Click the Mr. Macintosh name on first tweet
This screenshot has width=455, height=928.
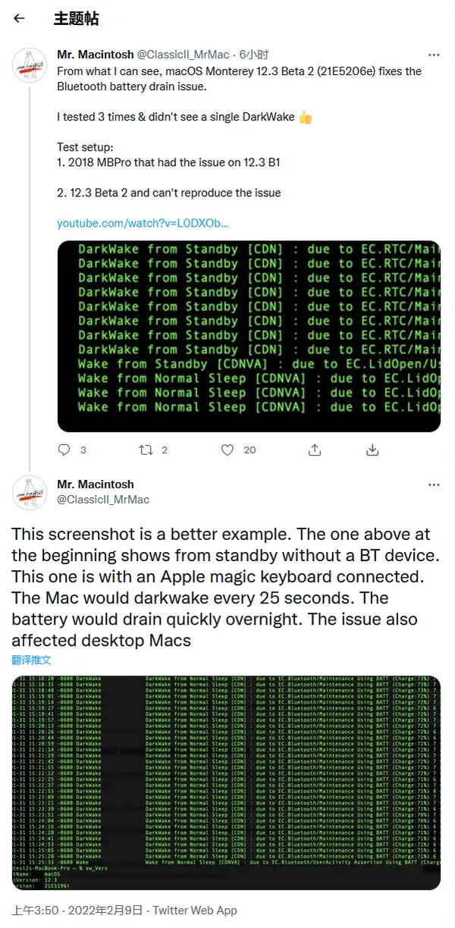coord(95,55)
